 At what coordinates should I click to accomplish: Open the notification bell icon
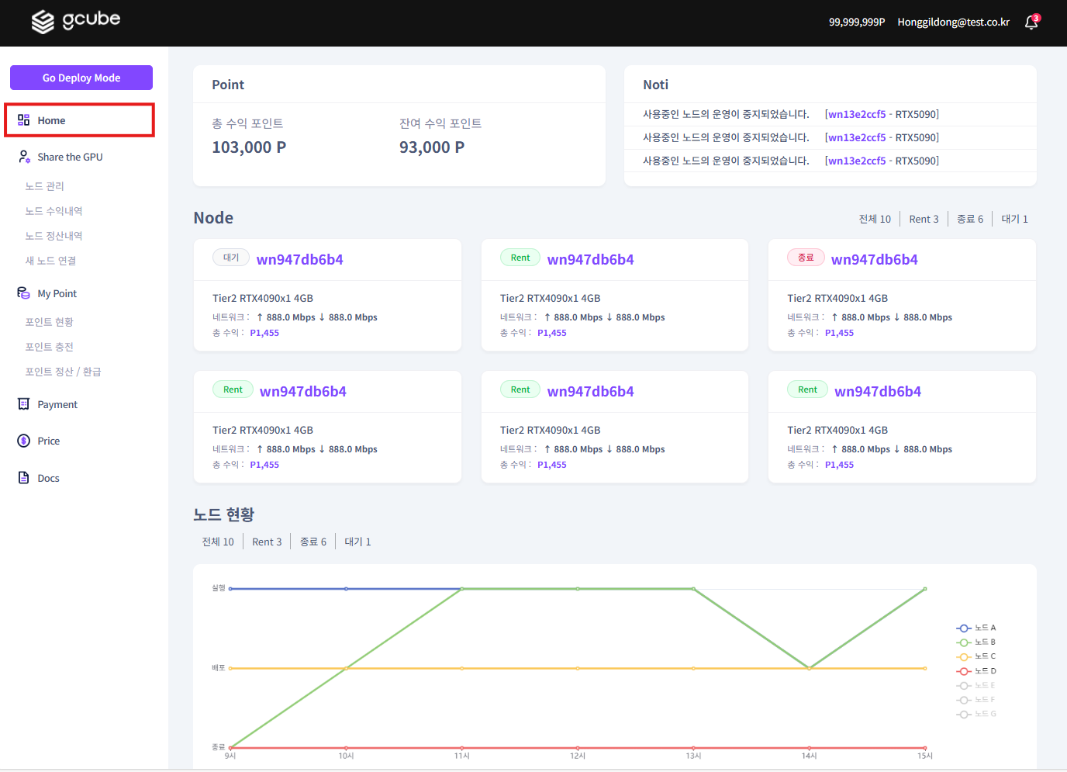click(x=1031, y=23)
